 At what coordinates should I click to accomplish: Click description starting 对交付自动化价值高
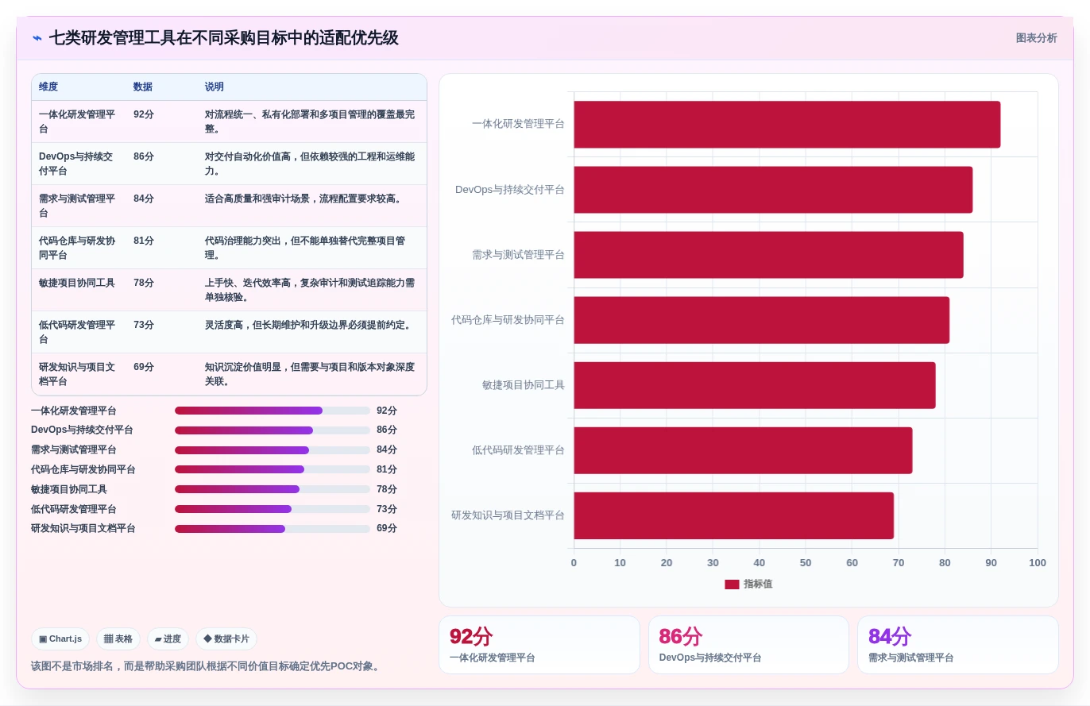(x=310, y=164)
